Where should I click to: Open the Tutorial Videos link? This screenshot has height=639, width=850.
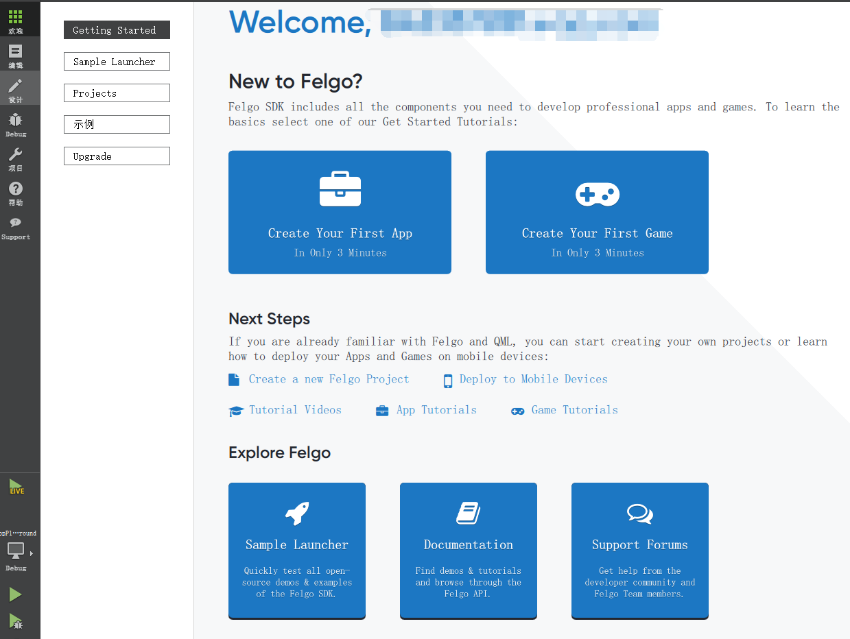(295, 410)
